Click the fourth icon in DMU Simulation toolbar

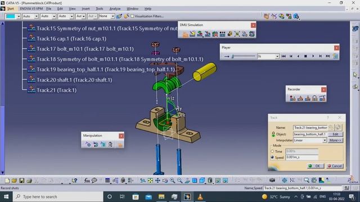(x=208, y=34)
